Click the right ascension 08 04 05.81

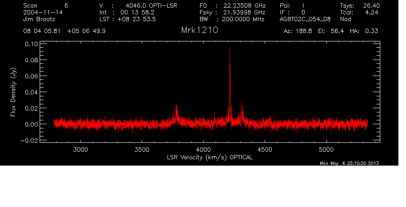[x=42, y=31]
